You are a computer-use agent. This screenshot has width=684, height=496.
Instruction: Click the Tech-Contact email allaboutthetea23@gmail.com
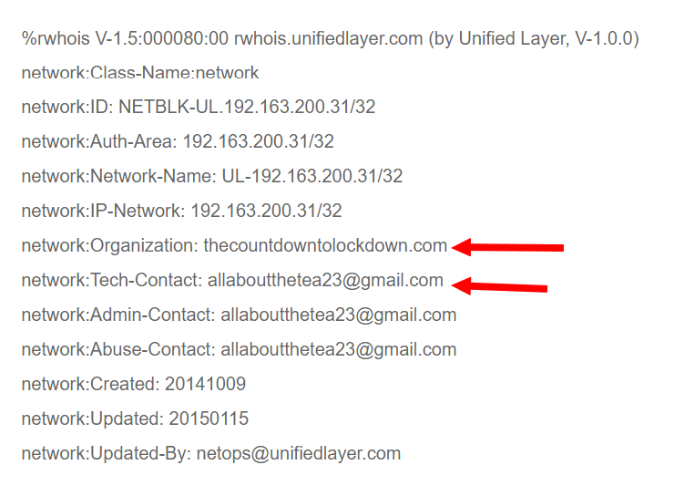[x=325, y=281]
